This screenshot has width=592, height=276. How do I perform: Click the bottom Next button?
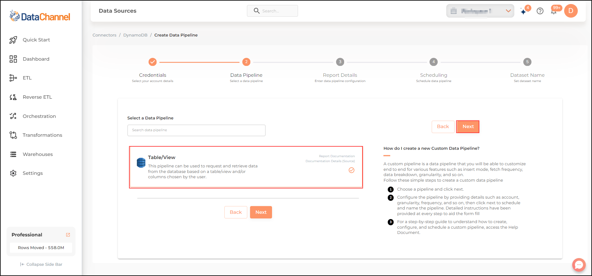(261, 212)
